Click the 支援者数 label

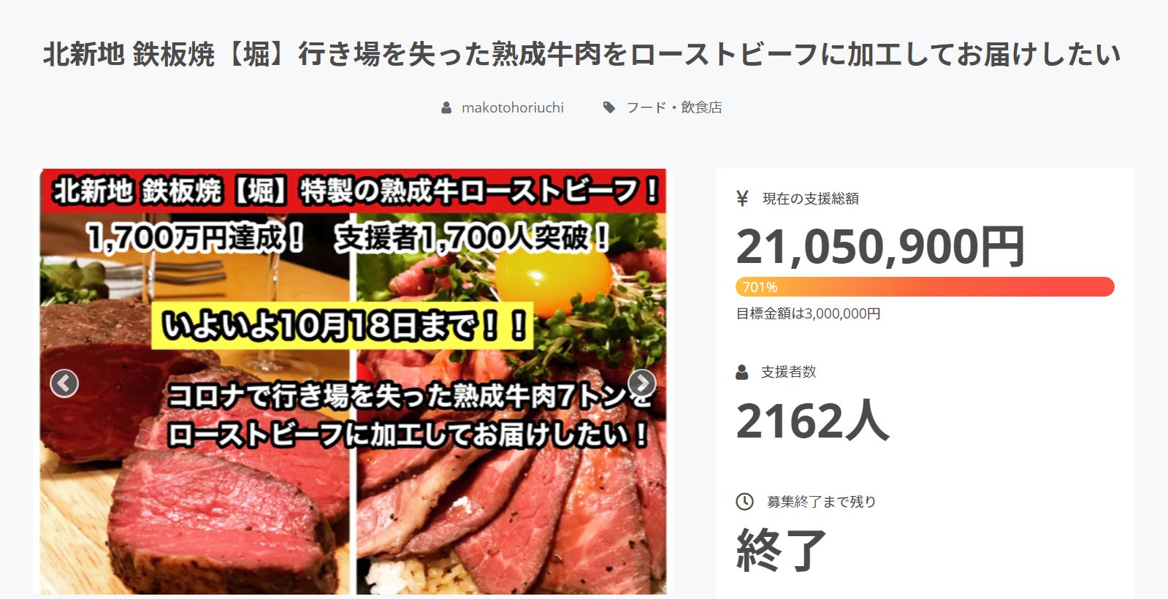point(789,372)
